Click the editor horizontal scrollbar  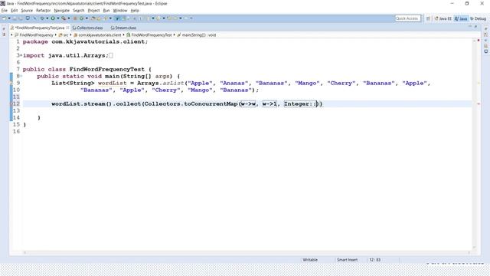(x=247, y=252)
